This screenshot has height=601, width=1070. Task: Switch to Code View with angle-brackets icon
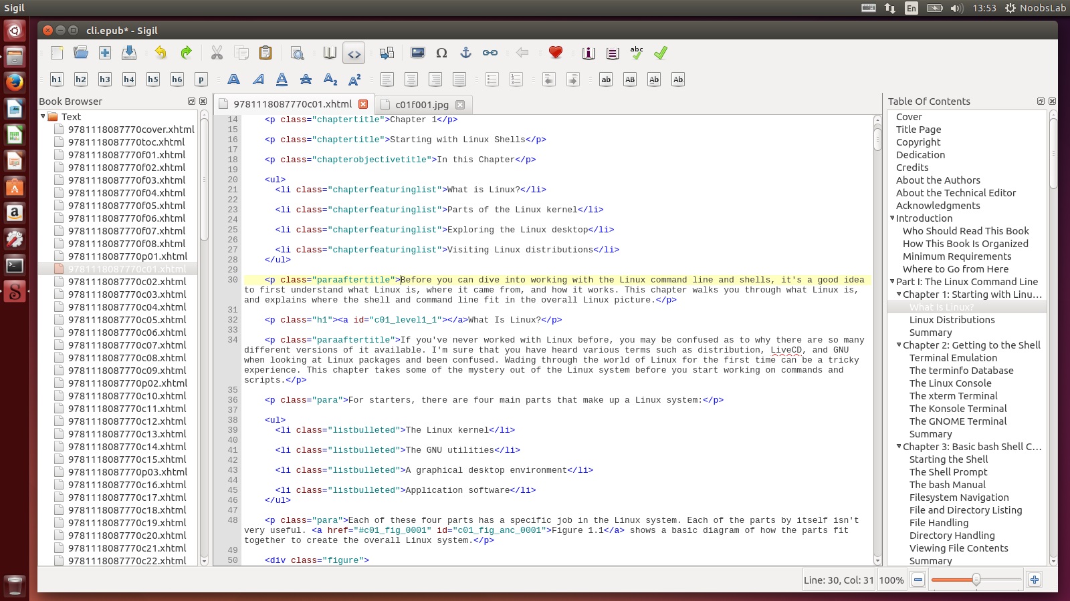pos(354,53)
